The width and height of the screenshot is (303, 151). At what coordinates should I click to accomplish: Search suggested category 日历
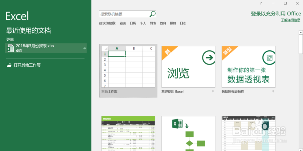(133, 23)
